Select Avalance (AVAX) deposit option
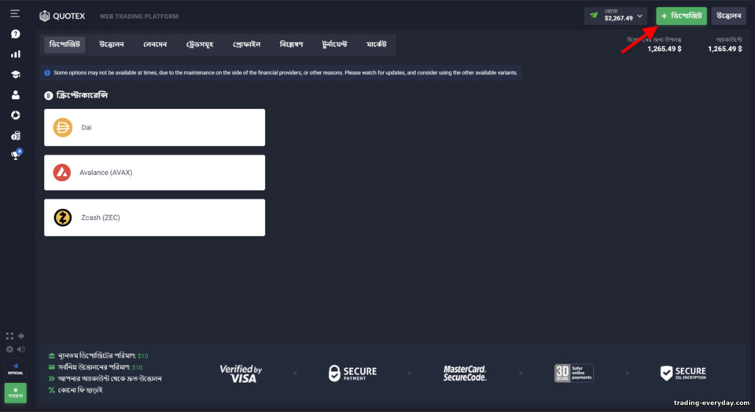The width and height of the screenshot is (755, 412). pyautogui.click(x=155, y=173)
